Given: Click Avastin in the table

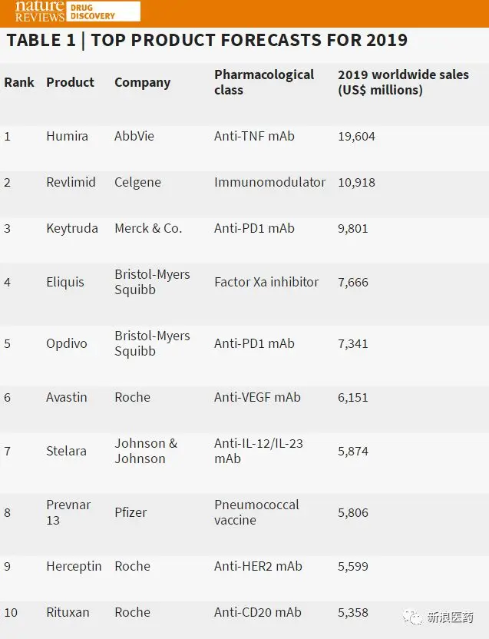Looking at the screenshot, I should pyautogui.click(x=67, y=397).
